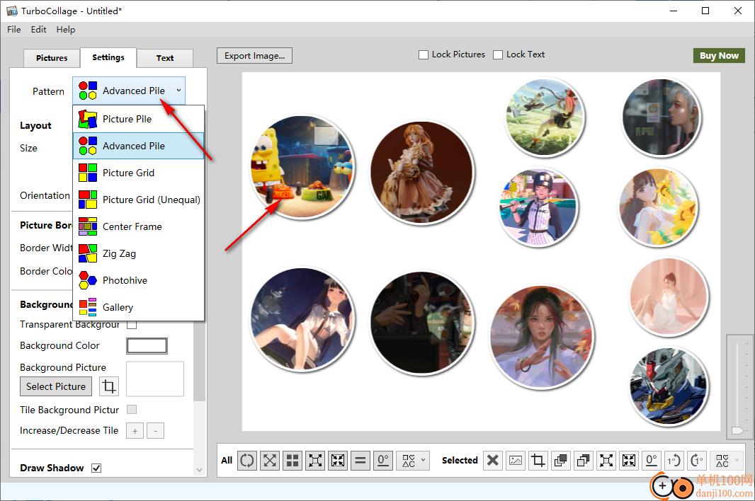This screenshot has width=755, height=501.
Task: Rotate selected picture counterclockwise one degree
Action: tap(674, 461)
